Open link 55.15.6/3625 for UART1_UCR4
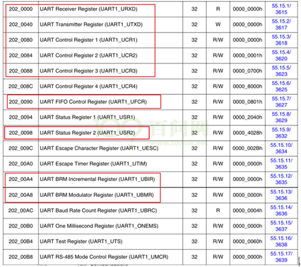The image size is (301, 267). coord(281,86)
